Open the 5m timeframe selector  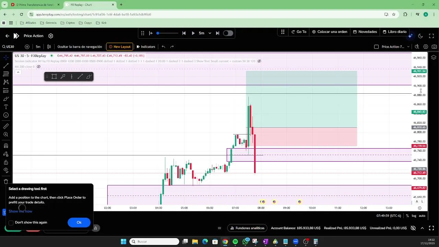[38, 47]
